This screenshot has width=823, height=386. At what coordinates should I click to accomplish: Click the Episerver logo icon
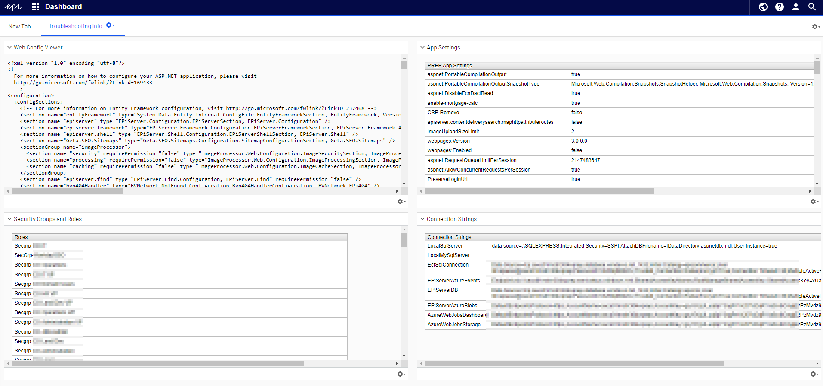click(x=13, y=7)
